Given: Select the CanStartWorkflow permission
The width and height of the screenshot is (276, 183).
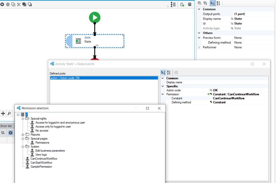Looking at the screenshot, I should click(x=41, y=163).
